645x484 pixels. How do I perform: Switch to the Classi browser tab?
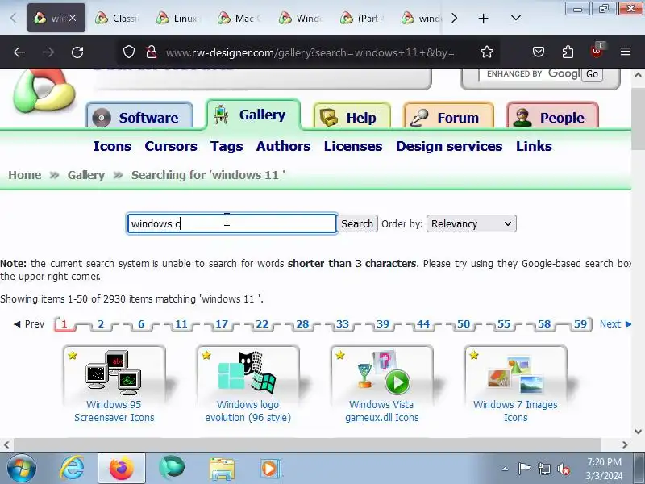pos(118,18)
